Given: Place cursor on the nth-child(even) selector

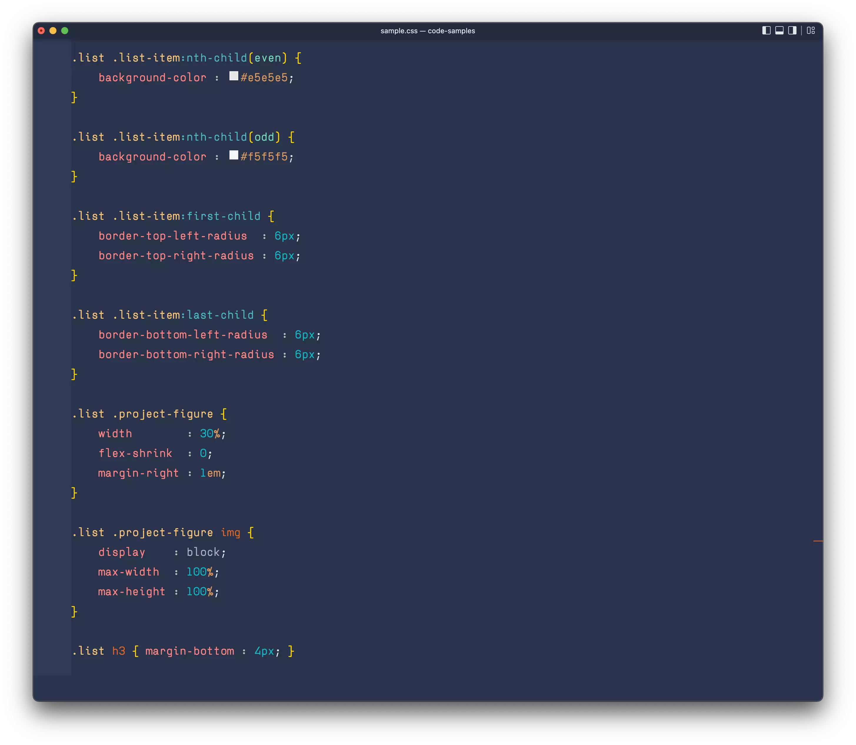Looking at the screenshot, I should point(237,58).
